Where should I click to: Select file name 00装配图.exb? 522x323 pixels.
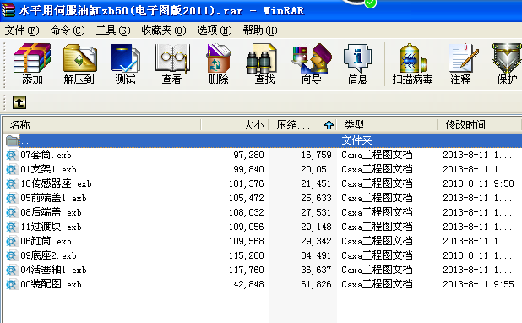[x=51, y=284]
